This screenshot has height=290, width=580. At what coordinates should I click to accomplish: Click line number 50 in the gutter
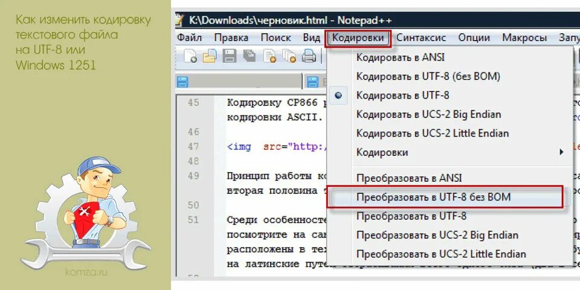point(193,205)
